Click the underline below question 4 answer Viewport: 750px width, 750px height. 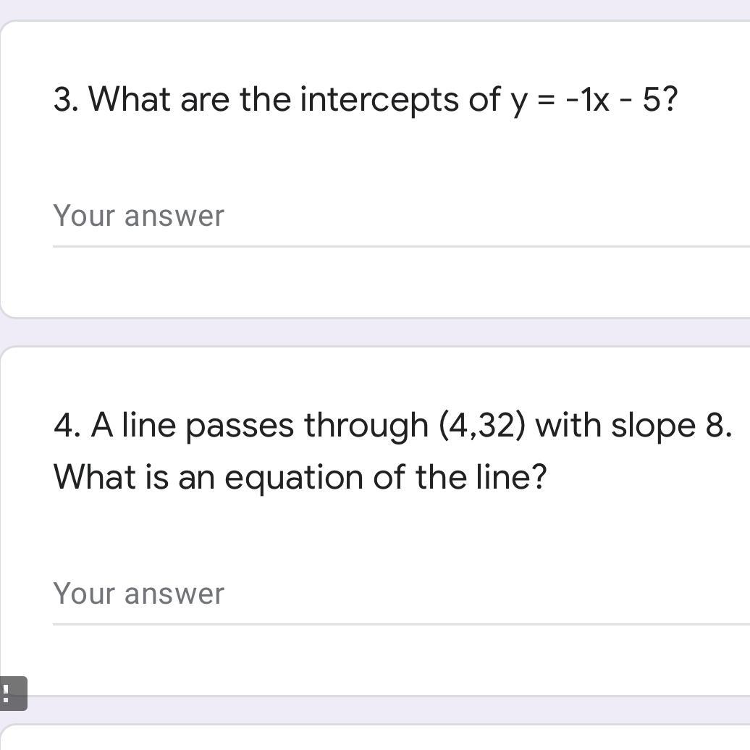398,624
